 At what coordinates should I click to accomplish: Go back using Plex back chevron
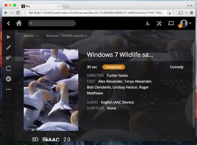8,23
